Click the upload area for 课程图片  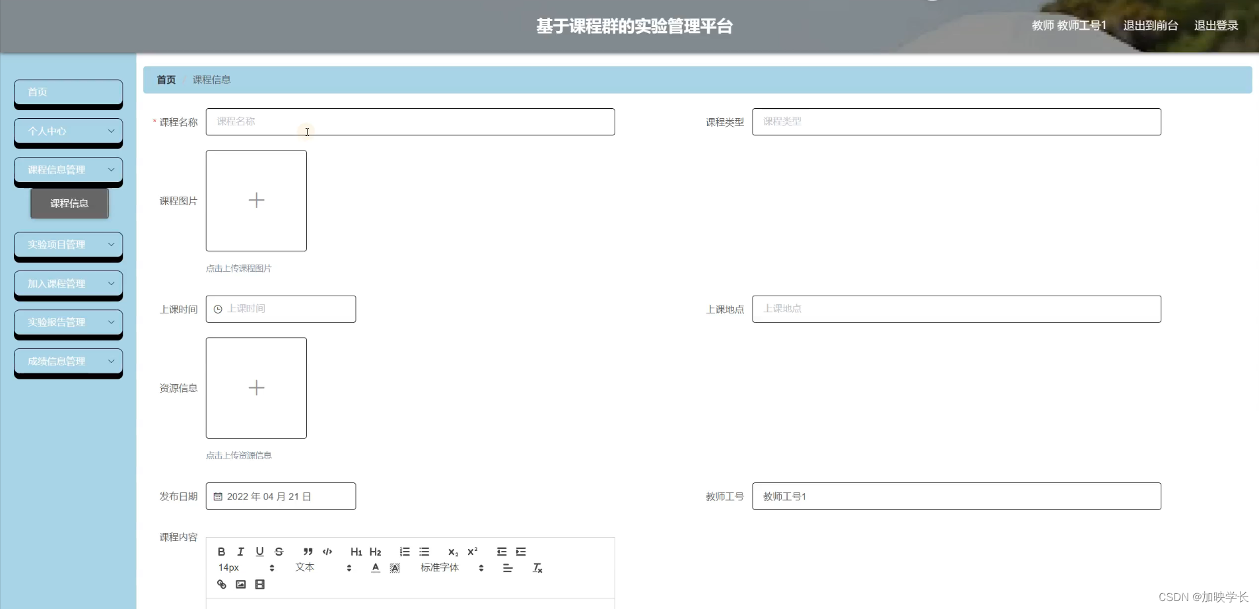click(256, 201)
